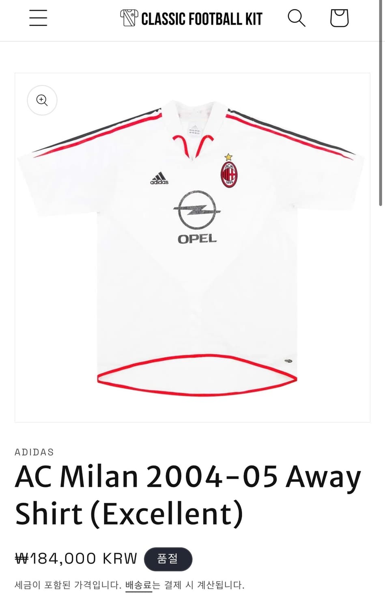Click the adidas logo on the shirt
This screenshot has width=385, height=609.
pos(159,178)
